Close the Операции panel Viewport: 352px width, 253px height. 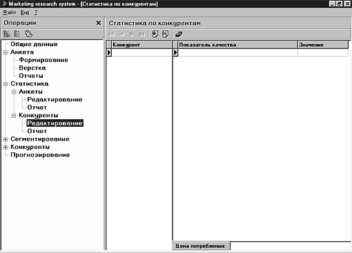(x=99, y=23)
